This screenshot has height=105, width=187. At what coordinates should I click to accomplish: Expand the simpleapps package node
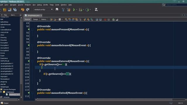tap(1, 92)
